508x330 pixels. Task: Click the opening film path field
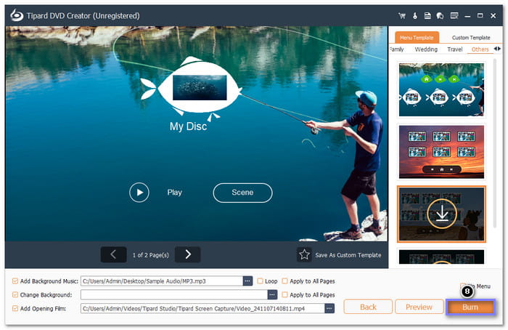(202, 308)
